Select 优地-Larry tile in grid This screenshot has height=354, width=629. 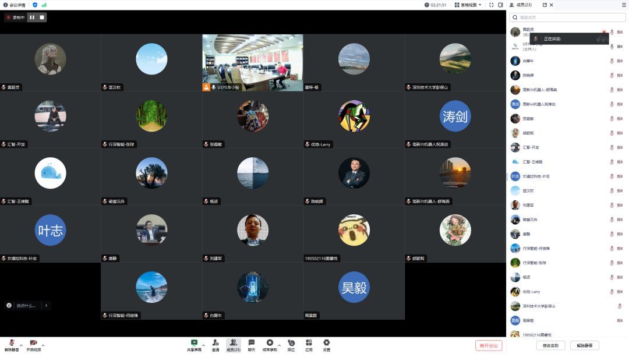[x=354, y=120]
